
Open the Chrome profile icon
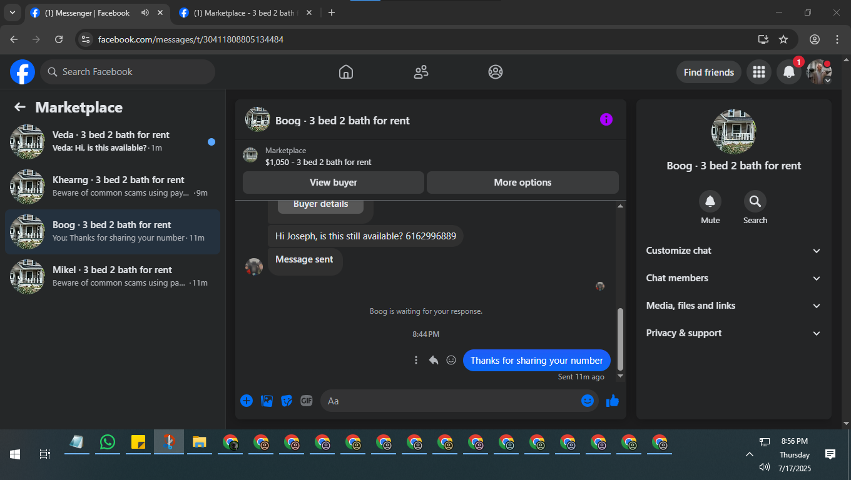coord(815,39)
